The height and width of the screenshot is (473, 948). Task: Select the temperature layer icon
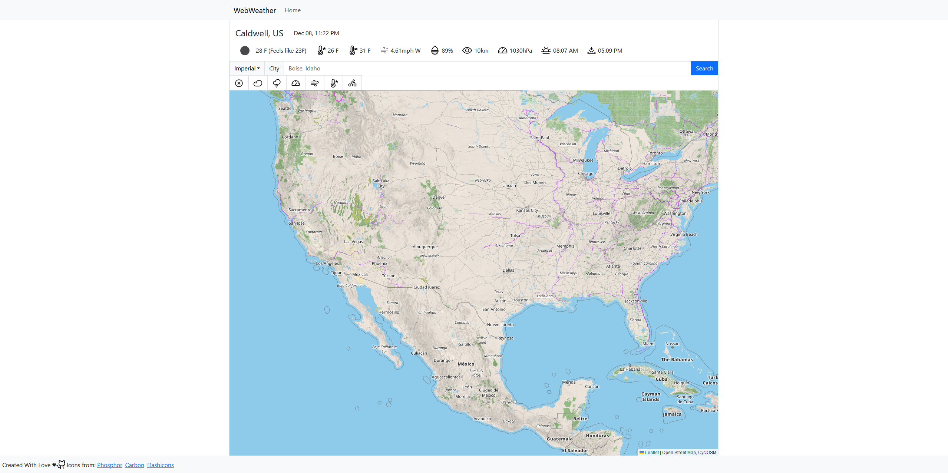click(334, 83)
